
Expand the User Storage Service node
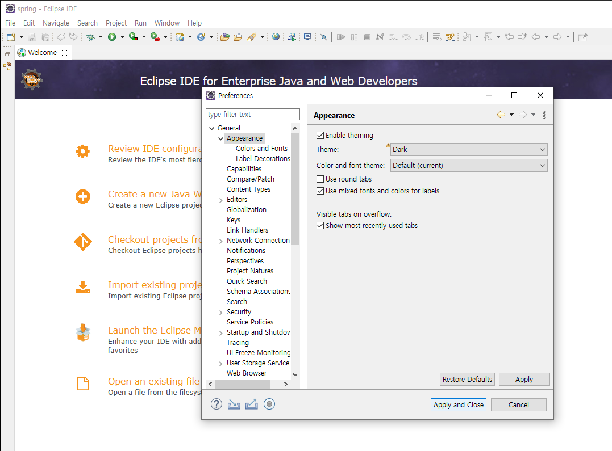pos(221,363)
